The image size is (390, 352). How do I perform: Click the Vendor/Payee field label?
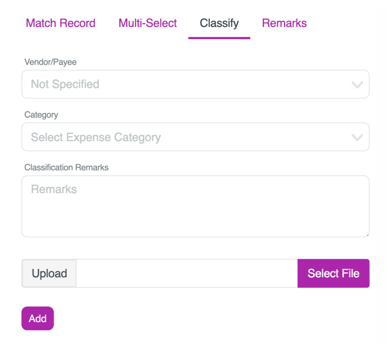click(x=50, y=62)
